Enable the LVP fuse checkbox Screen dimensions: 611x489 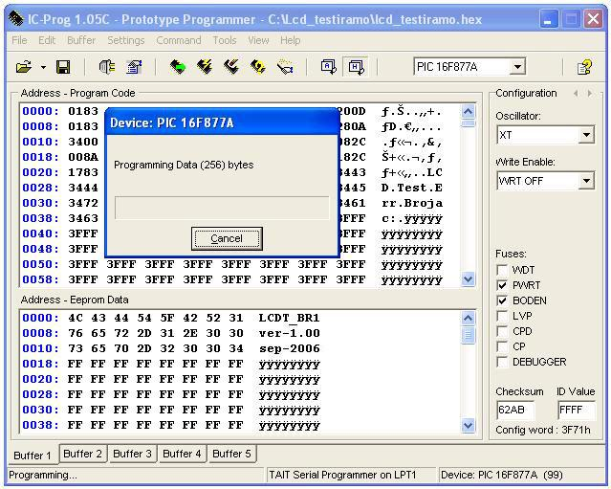502,316
